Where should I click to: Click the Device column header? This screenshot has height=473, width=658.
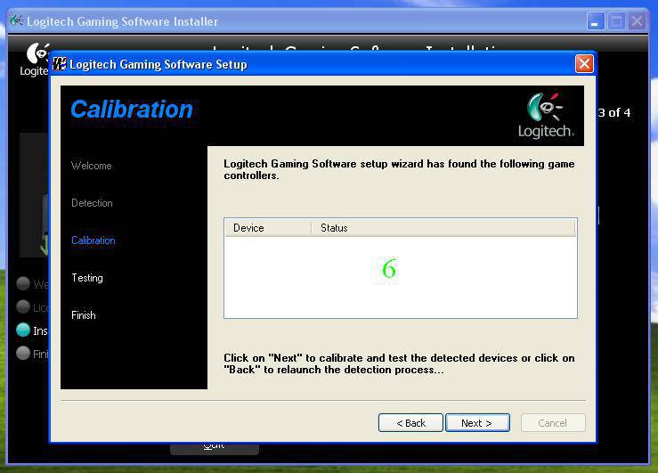pyautogui.click(x=268, y=228)
